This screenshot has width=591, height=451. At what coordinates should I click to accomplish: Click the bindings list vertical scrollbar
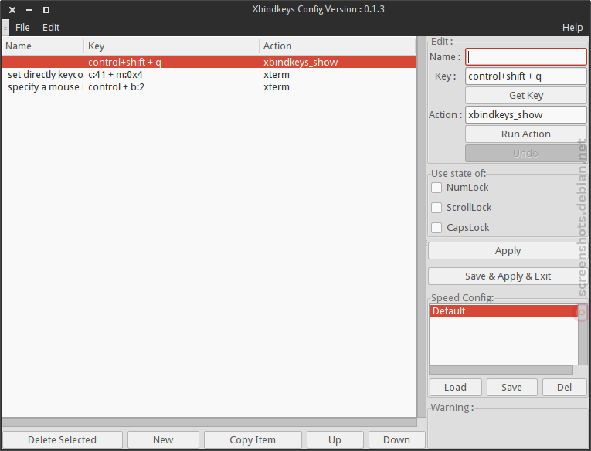tap(421, 227)
